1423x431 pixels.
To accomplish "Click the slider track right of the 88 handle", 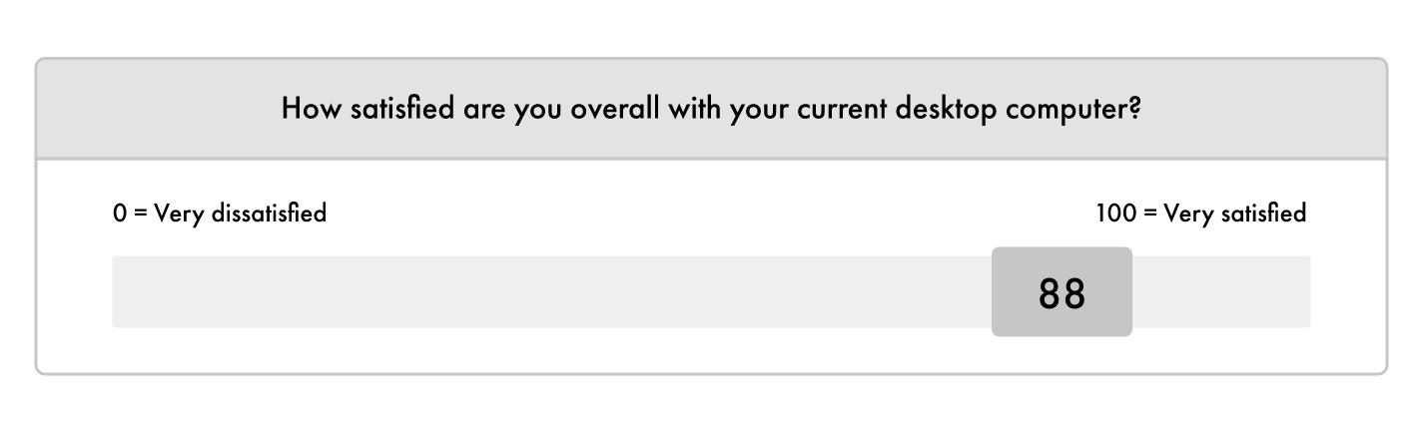I will [1220, 292].
